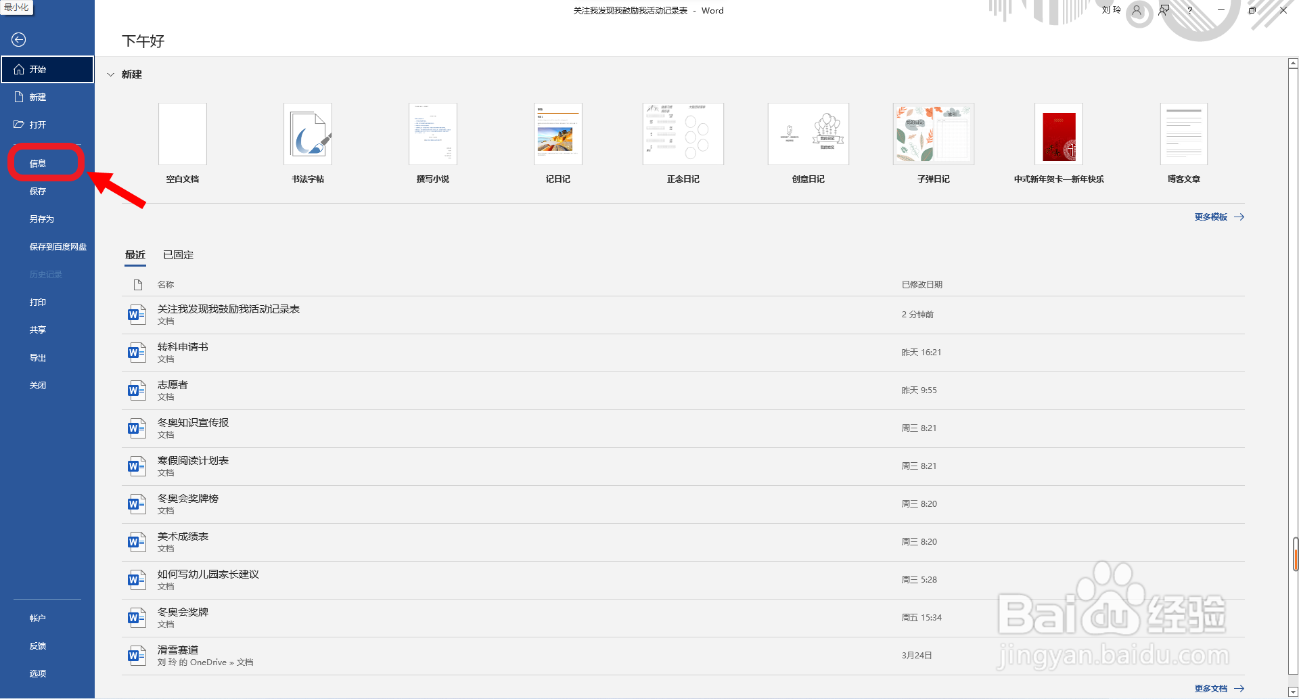The image size is (1299, 699).
Task: Click the modified time 2 分钟前
Action: point(917,315)
